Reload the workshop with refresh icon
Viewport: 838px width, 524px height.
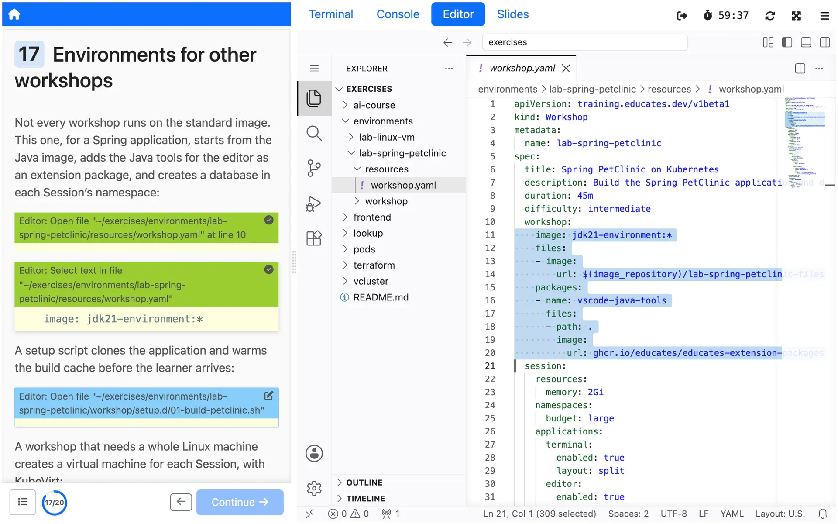pyautogui.click(x=770, y=16)
